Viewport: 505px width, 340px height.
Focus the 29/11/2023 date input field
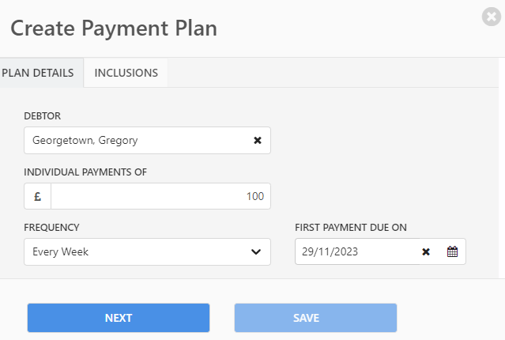coord(357,251)
